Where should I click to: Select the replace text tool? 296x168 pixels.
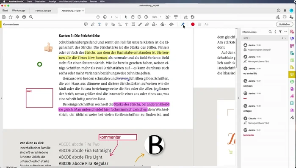(113, 24)
